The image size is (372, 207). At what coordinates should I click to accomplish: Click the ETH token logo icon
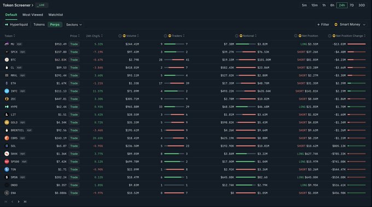point(7,83)
